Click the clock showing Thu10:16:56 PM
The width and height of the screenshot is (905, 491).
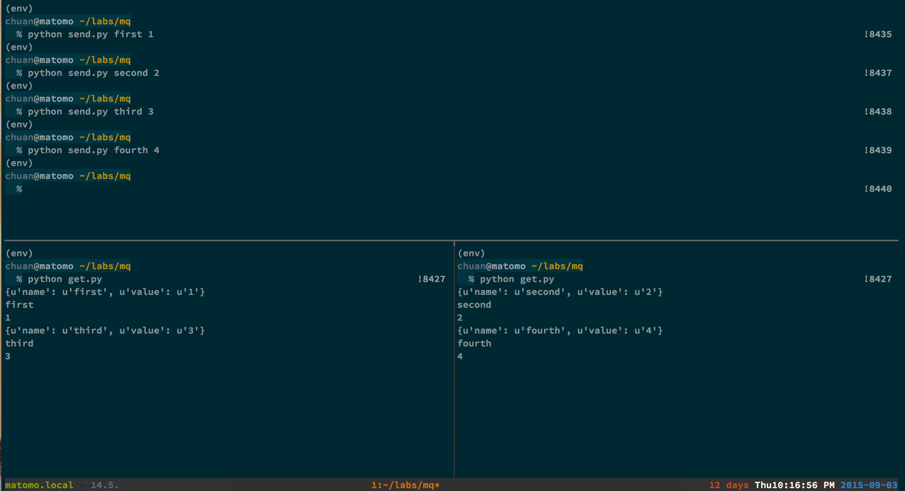(794, 485)
